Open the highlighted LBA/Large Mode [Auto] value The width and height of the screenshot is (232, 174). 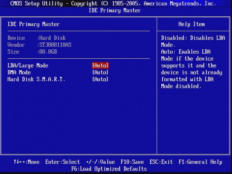[x=100, y=66]
